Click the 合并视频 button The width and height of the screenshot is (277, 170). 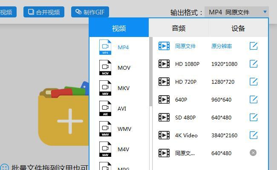click(44, 12)
